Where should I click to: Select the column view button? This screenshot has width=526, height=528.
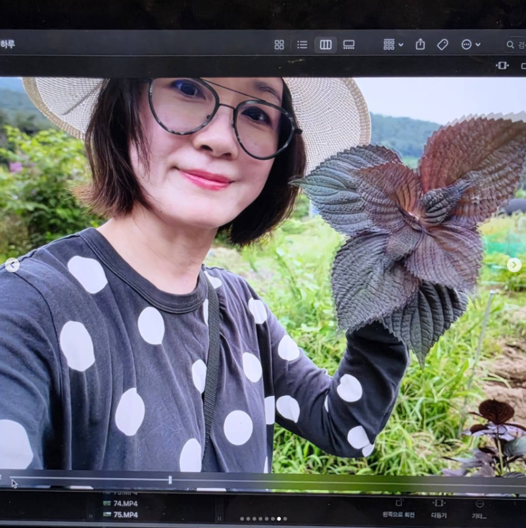[325, 45]
